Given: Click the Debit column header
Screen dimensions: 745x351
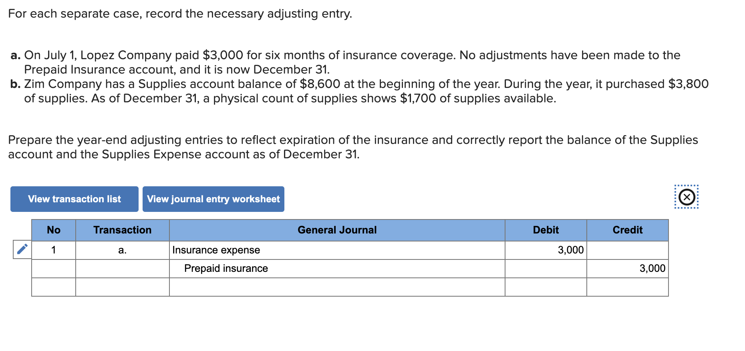Looking at the screenshot, I should coord(545,230).
